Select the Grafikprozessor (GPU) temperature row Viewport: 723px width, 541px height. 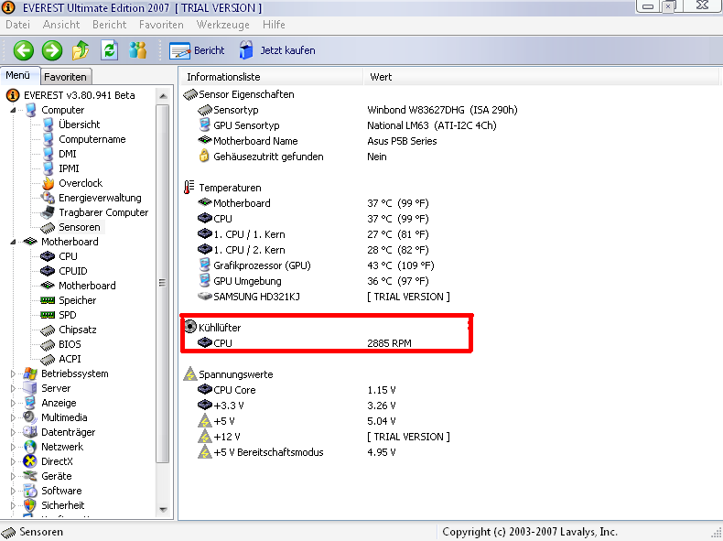[316, 265]
